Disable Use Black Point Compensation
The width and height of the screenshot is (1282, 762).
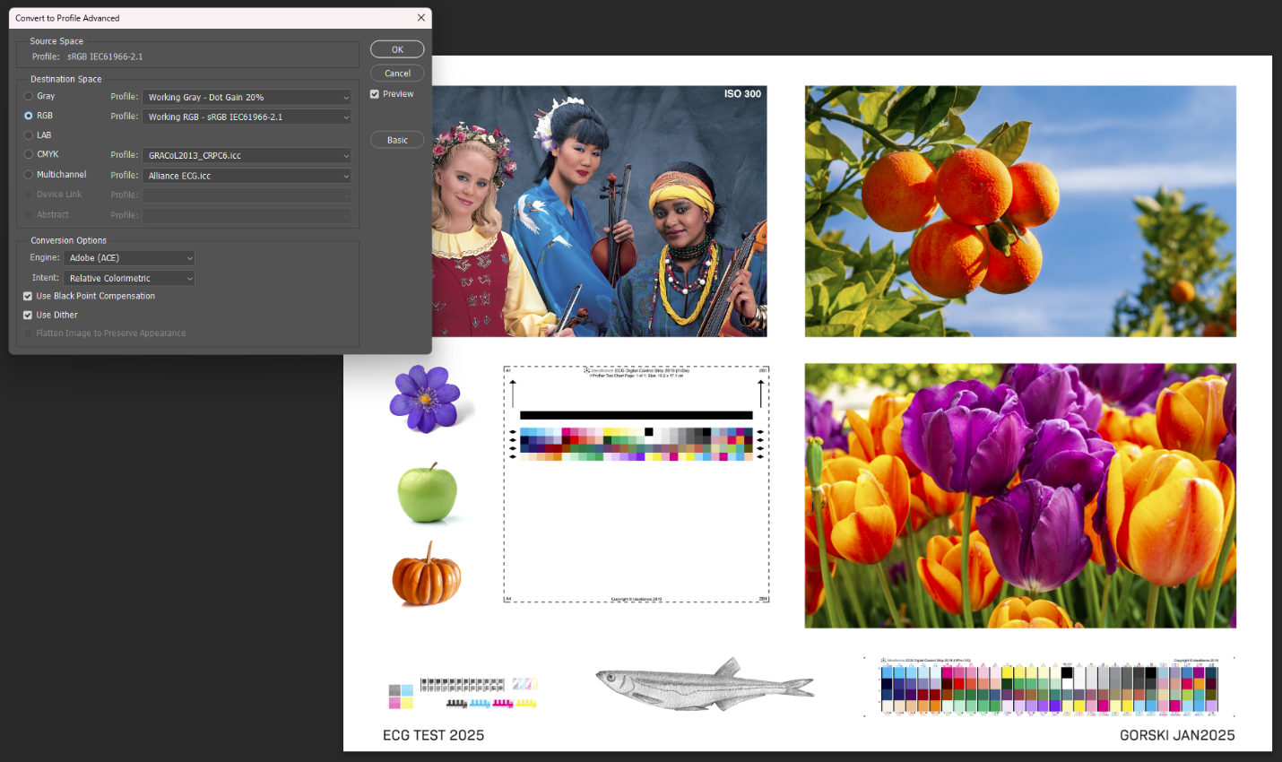coord(28,297)
